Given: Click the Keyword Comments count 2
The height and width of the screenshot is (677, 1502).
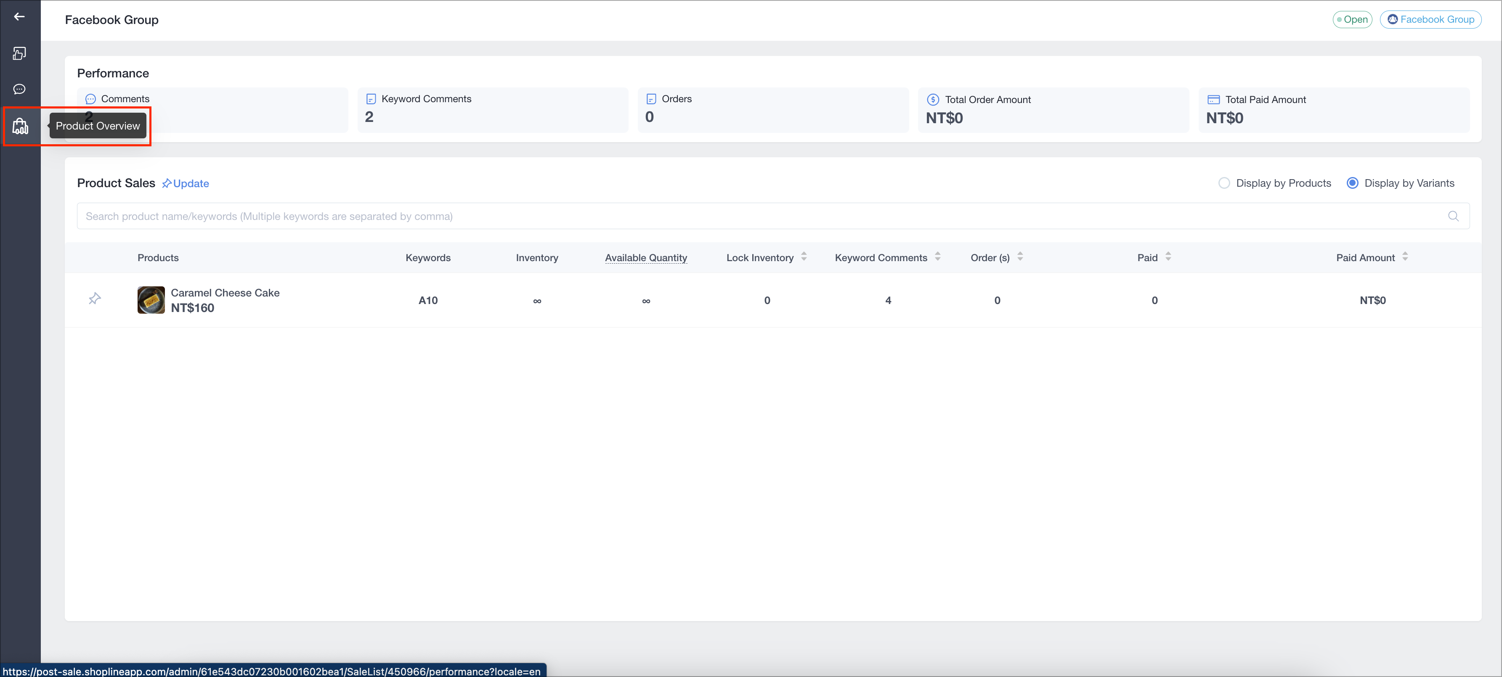Looking at the screenshot, I should (x=369, y=117).
